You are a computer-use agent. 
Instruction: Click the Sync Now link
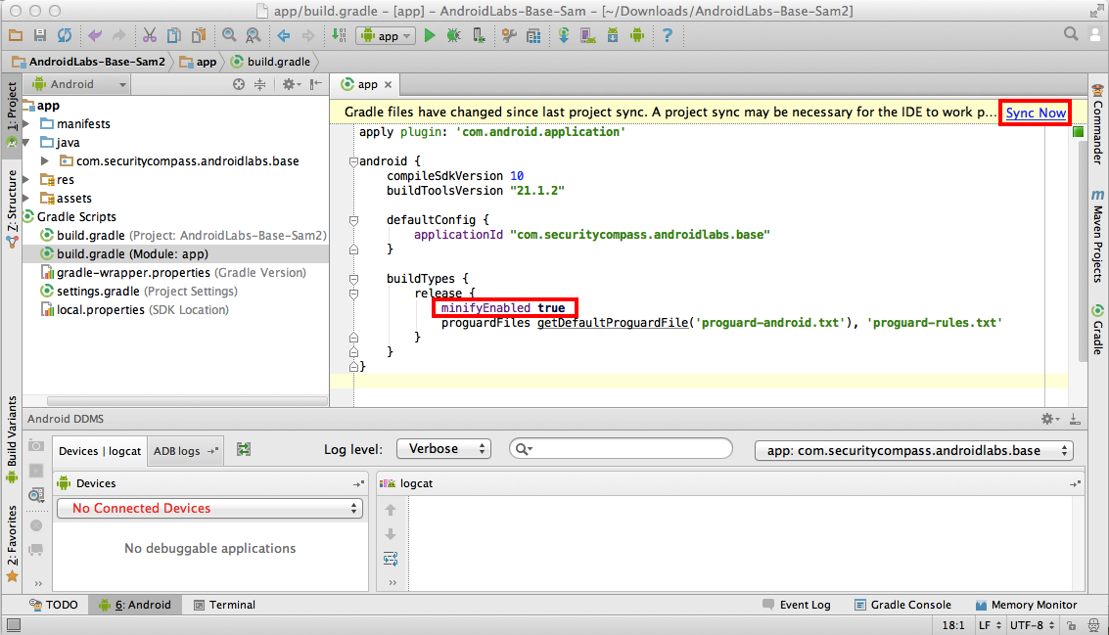click(1036, 113)
